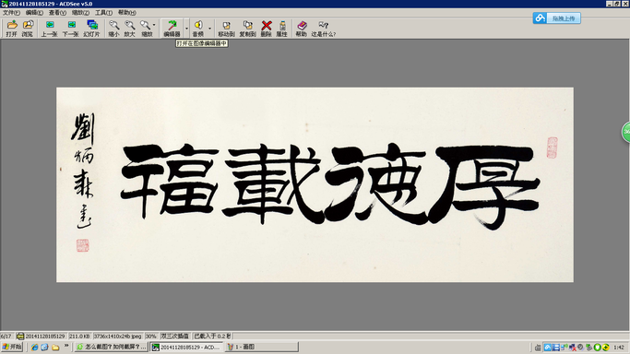630x354 pixels.
Task: Open a file with the 打开 toolbar icon
Action: [x=12, y=29]
